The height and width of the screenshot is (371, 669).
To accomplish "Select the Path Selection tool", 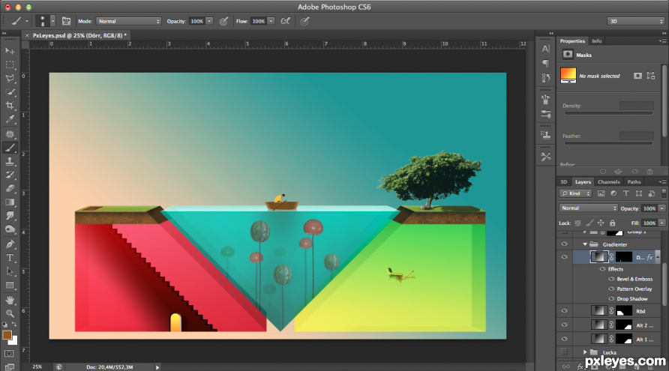I will click(x=10, y=271).
